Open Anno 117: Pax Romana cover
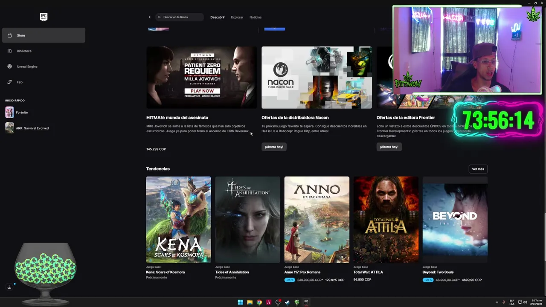Image resolution: width=546 pixels, height=307 pixels. [317, 220]
